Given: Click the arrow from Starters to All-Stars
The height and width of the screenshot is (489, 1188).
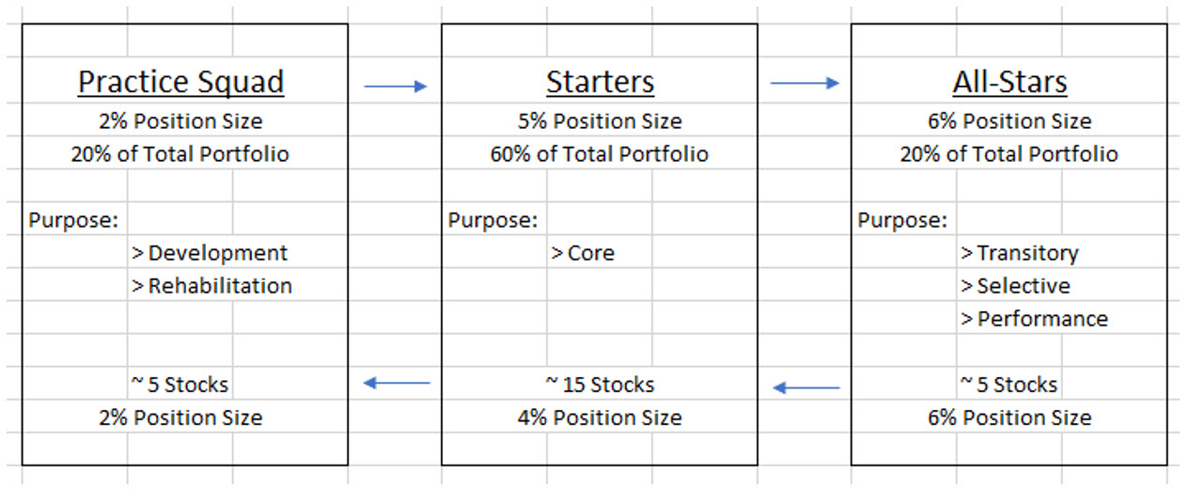Looking at the screenshot, I should point(805,84).
